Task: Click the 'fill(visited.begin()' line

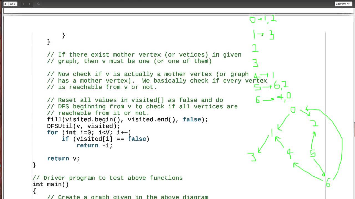Action: [127, 119]
